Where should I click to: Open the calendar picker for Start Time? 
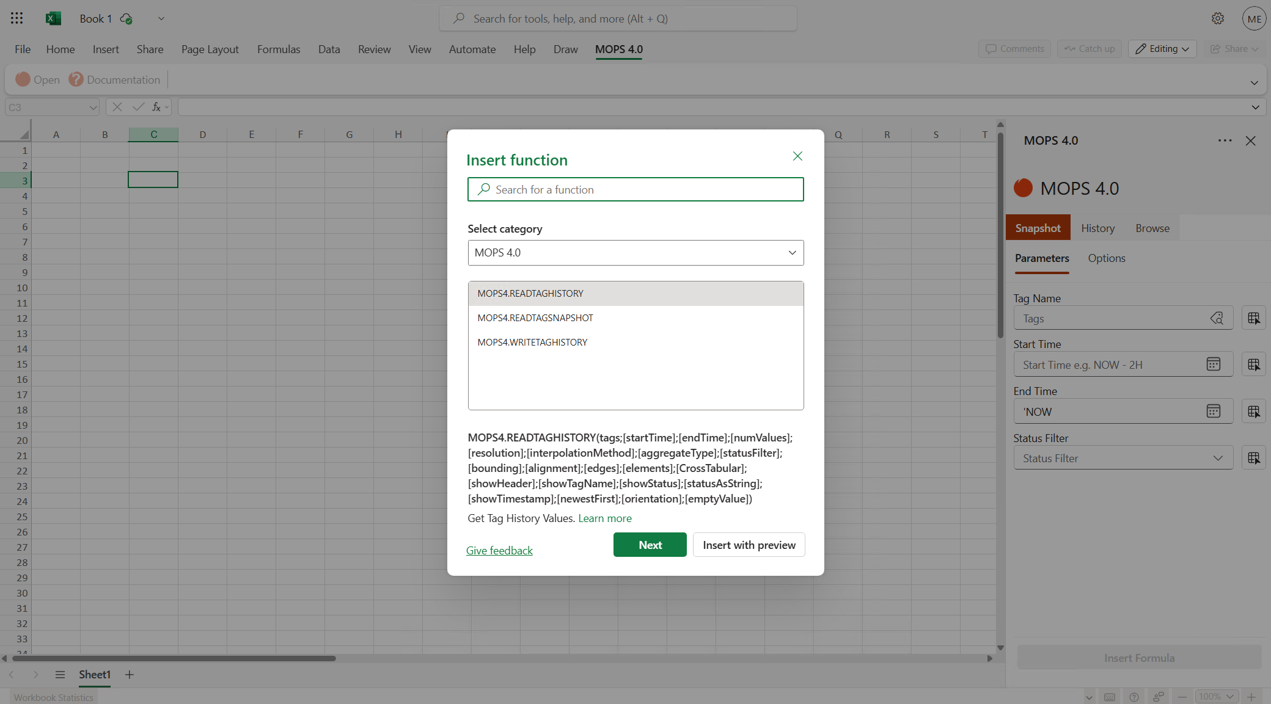(1212, 364)
